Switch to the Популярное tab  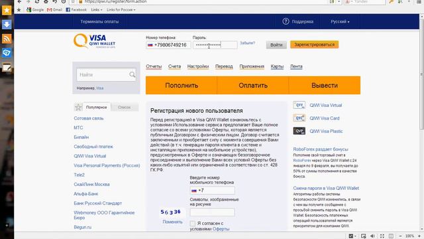click(x=96, y=108)
